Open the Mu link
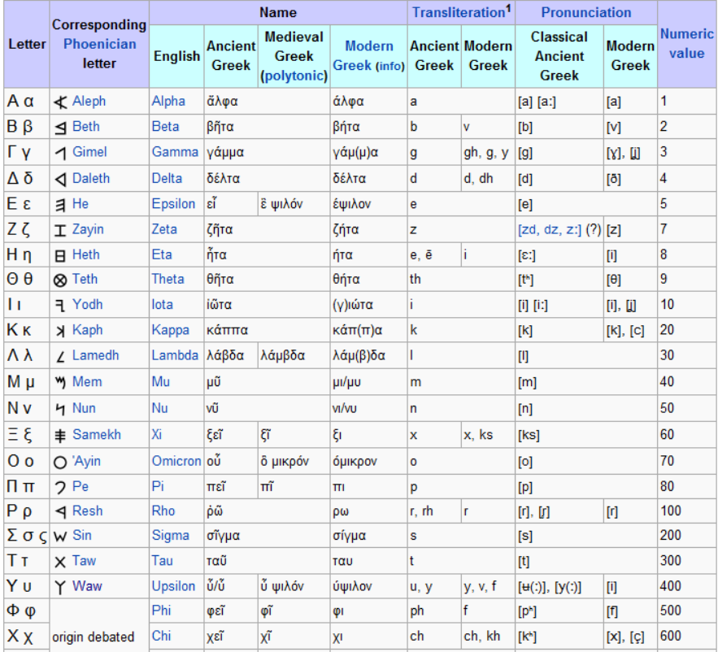Screen dimensions: 718x652 coord(161,382)
